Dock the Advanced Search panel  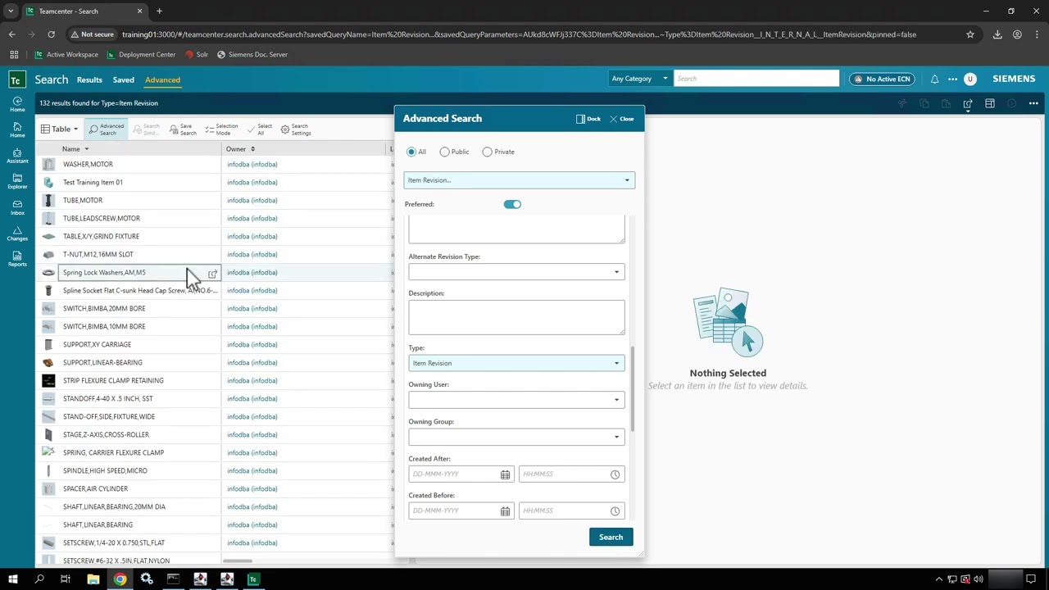pos(588,119)
